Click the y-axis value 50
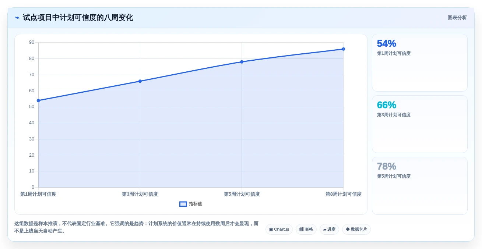The height and width of the screenshot is (249, 482). [32, 107]
